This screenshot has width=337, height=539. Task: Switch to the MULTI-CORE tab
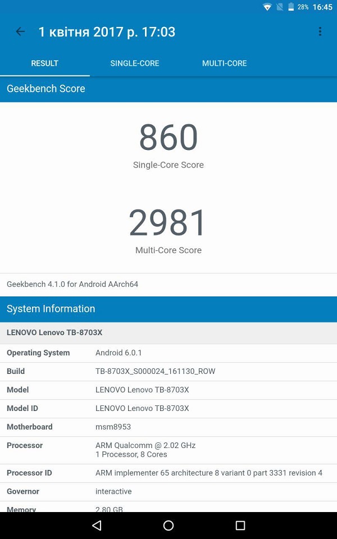click(x=224, y=63)
